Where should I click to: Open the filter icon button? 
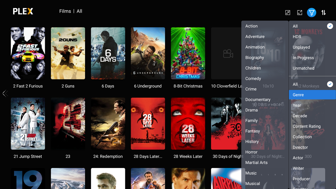point(311,12)
